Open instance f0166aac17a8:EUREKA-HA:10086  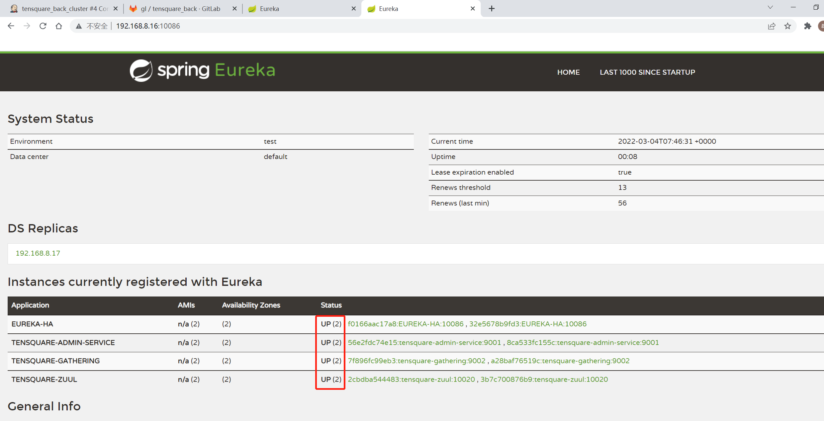[406, 324]
